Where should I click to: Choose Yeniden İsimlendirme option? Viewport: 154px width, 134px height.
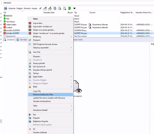[x=51, y=101]
